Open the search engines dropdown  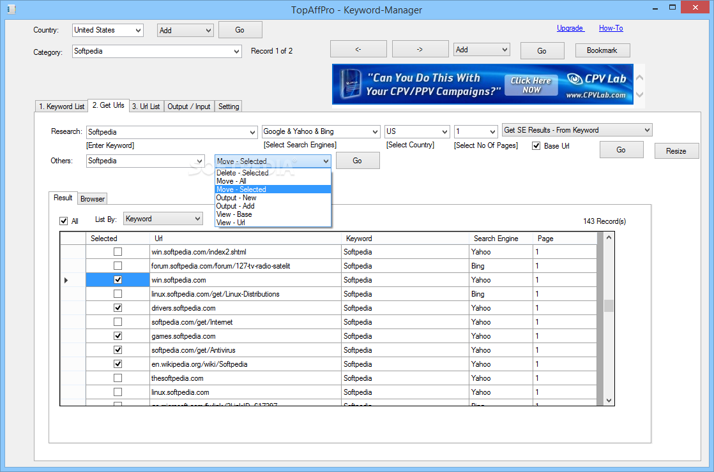pos(321,132)
